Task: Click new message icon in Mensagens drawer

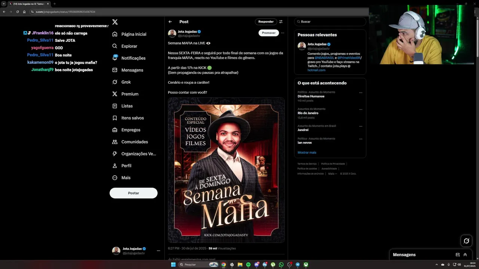Action: click(458, 255)
